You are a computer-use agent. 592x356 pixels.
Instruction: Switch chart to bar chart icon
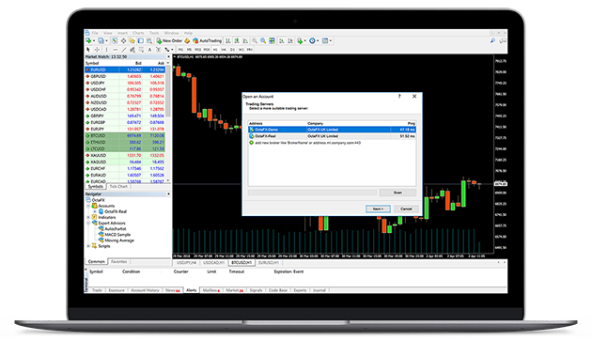[x=228, y=40]
